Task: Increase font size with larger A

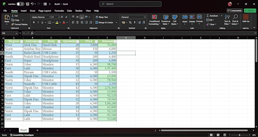Action: click(62, 17)
